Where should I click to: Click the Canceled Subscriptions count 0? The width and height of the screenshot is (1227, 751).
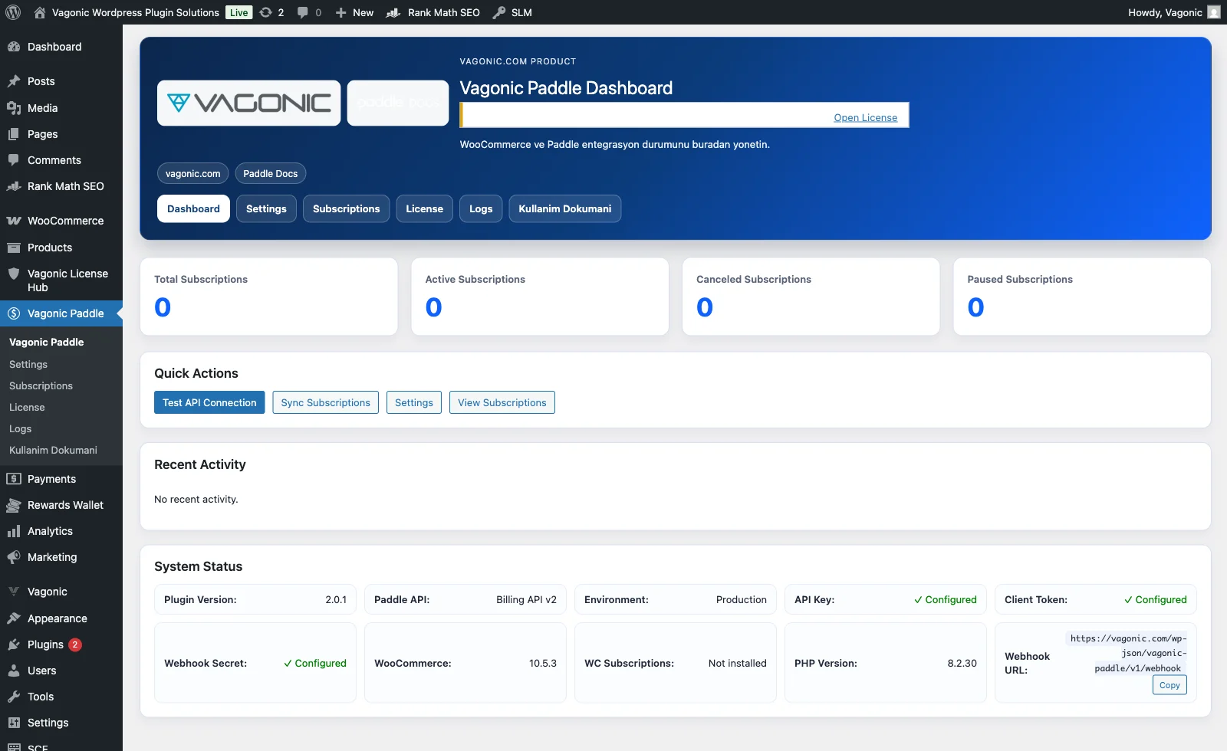(x=705, y=307)
